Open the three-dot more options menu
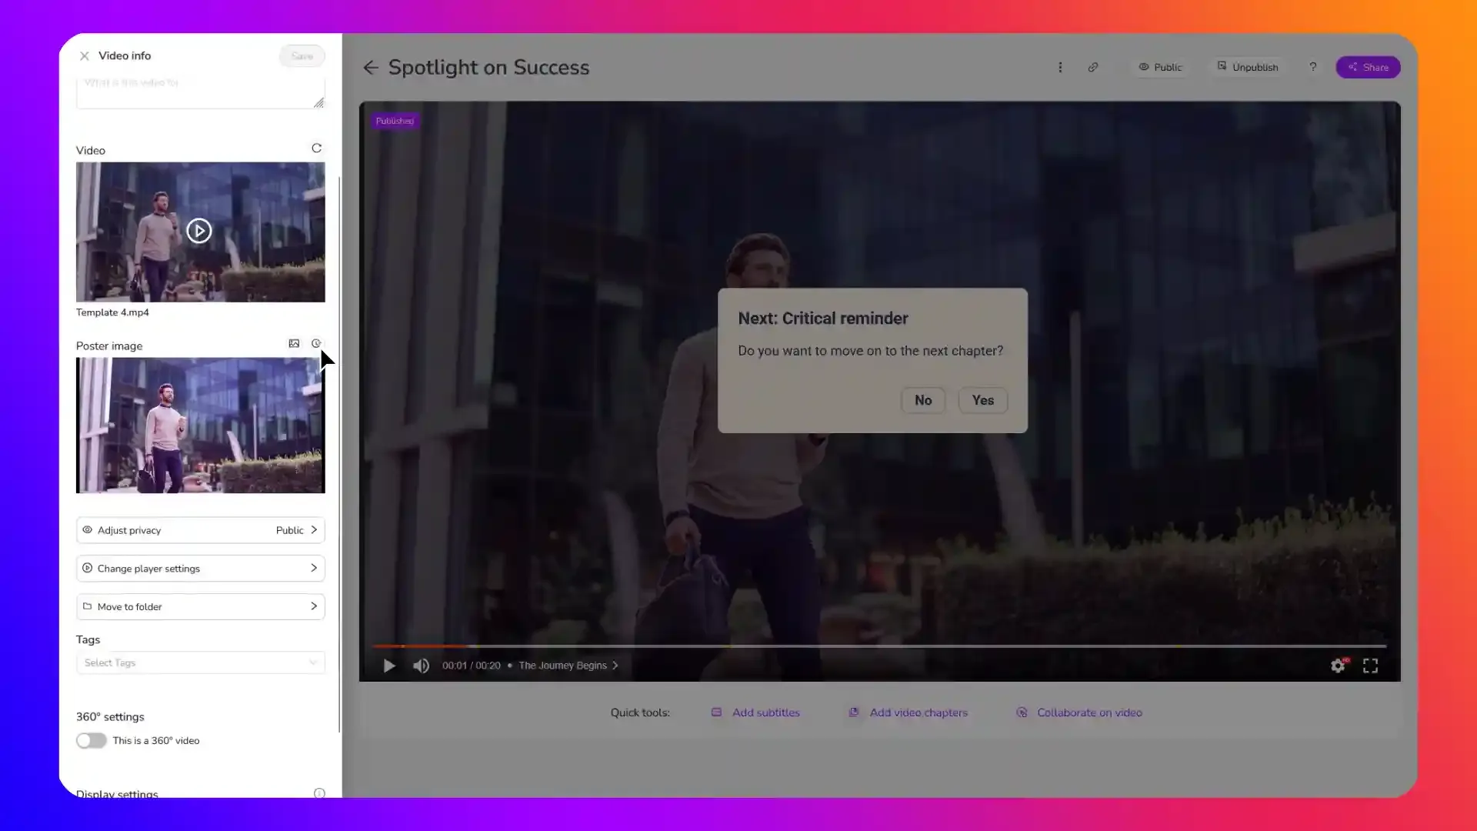Image resolution: width=1477 pixels, height=831 pixels. [1060, 68]
